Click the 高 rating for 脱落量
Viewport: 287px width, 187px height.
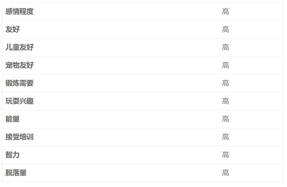pyautogui.click(x=226, y=173)
